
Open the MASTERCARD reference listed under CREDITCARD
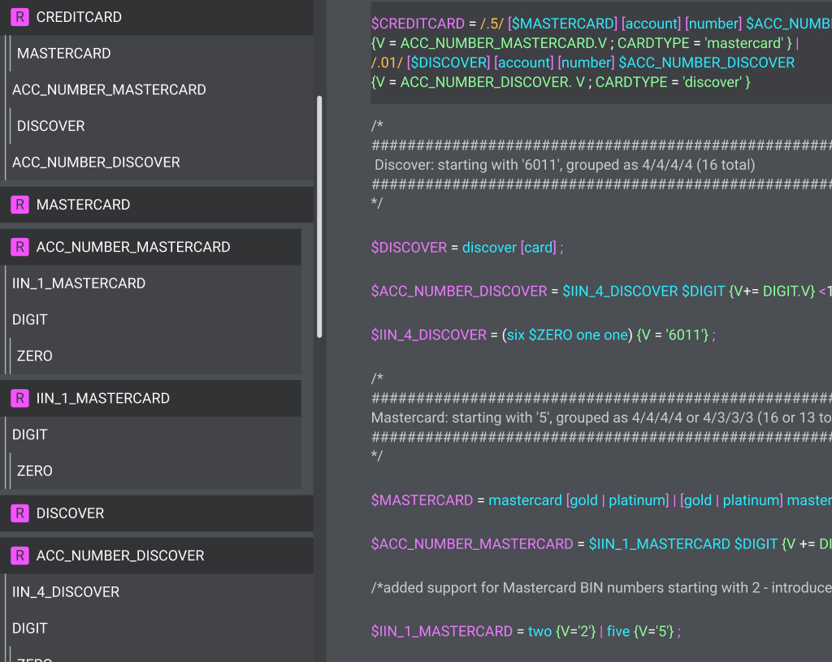(x=63, y=54)
